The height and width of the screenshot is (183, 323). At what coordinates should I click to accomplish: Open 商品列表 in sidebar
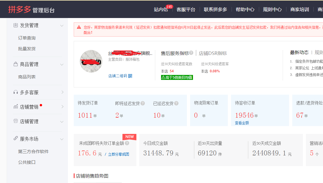(27, 77)
